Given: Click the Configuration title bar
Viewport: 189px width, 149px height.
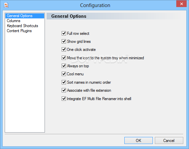Looking at the screenshot, I should tap(95, 5).
